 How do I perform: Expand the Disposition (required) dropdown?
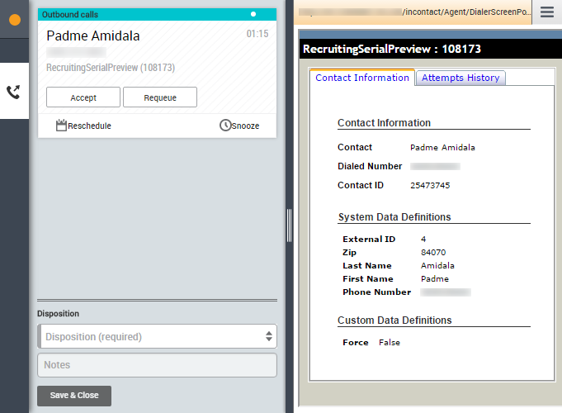(x=157, y=336)
